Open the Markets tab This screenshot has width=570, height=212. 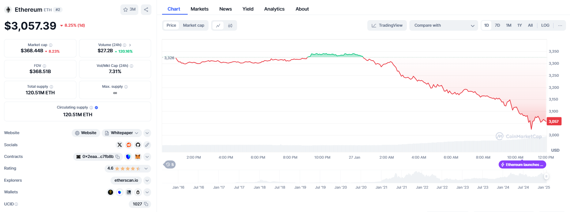coord(199,9)
